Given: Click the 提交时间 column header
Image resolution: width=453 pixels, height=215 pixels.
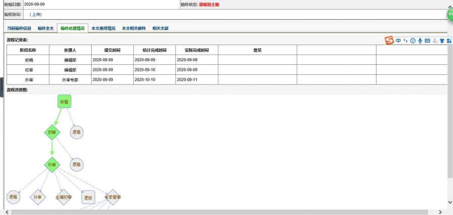Looking at the screenshot, I should click(112, 50).
